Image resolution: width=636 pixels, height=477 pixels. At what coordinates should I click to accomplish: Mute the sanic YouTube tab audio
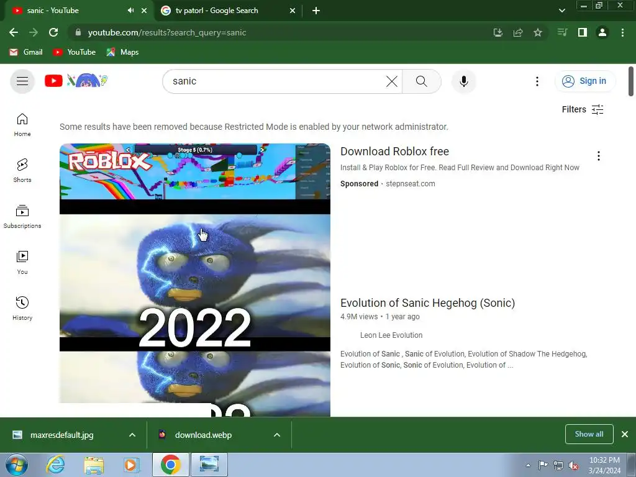tap(130, 11)
